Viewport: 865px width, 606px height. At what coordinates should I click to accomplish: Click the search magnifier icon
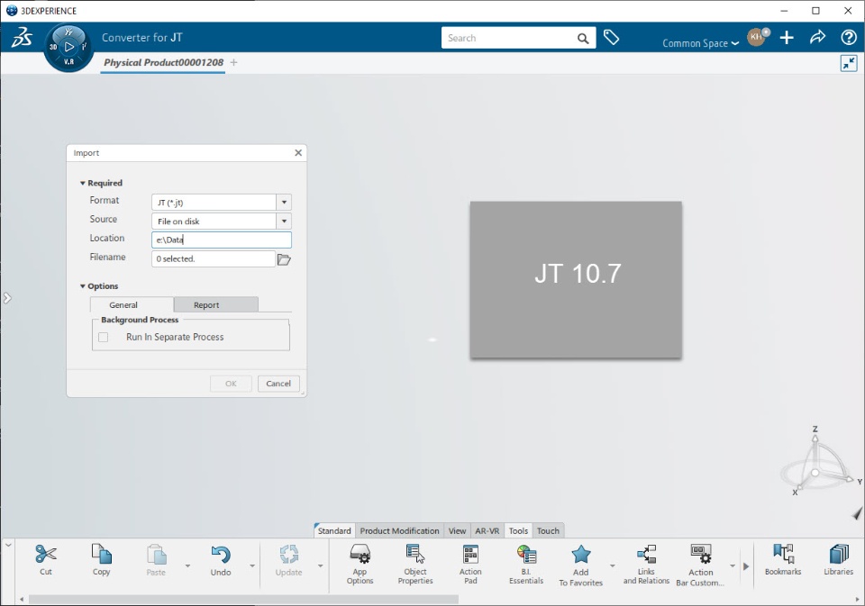click(583, 38)
